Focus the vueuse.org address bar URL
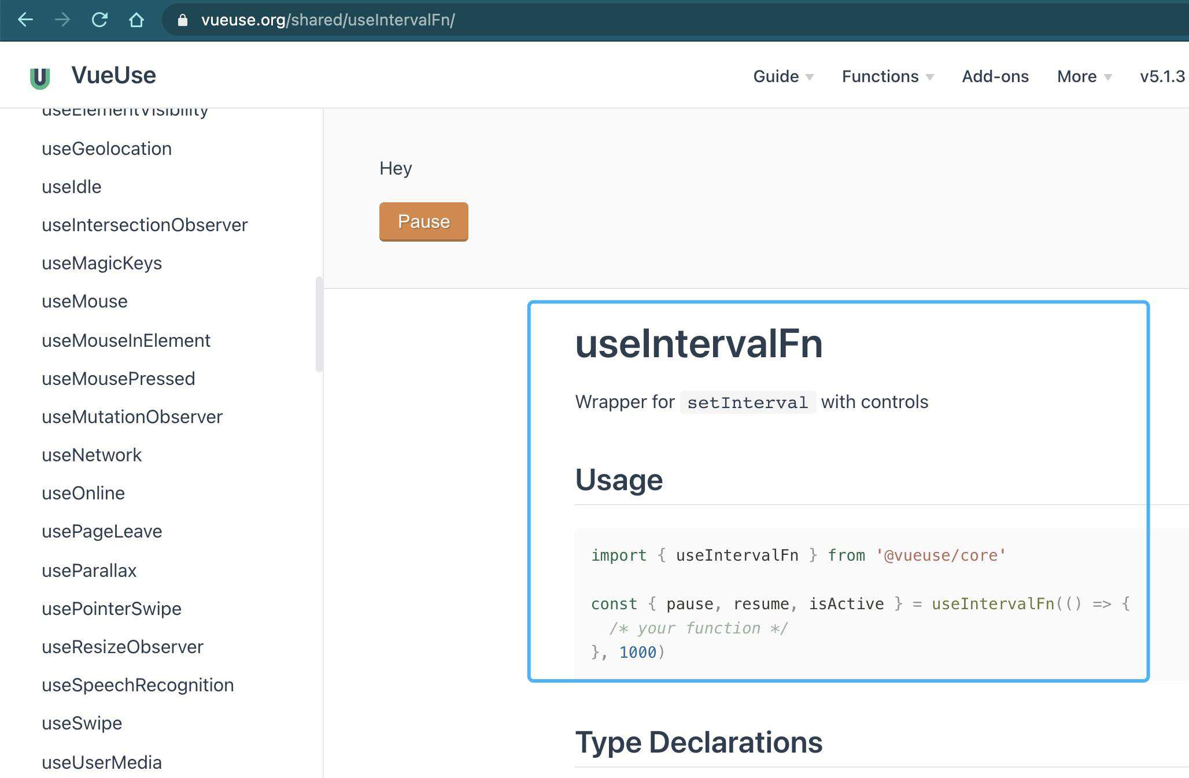This screenshot has height=778, width=1189. [328, 20]
